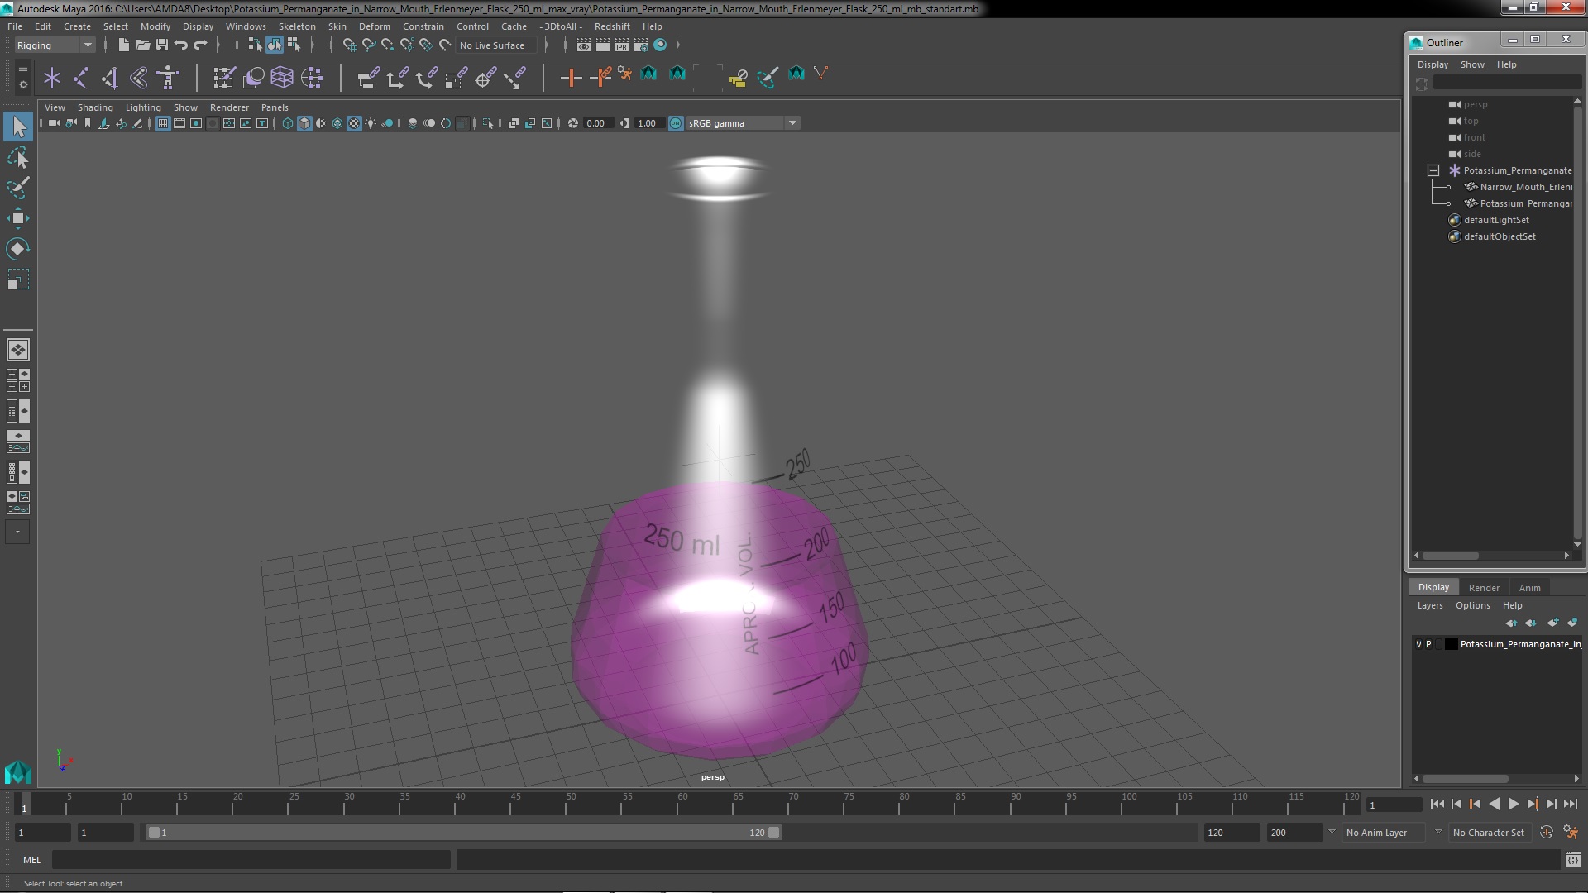Collapse Potassium_Permanganate group in Outliner

(x=1433, y=170)
